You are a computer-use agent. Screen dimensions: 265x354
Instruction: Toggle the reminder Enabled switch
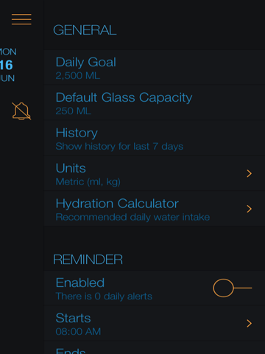coord(233,288)
